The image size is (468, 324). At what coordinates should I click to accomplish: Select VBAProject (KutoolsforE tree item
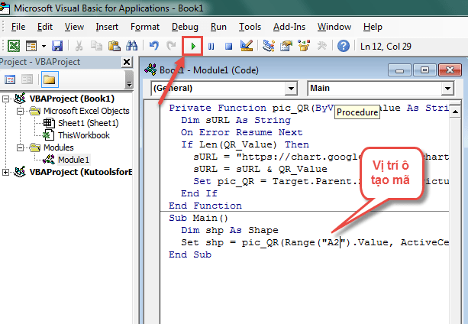(x=81, y=172)
